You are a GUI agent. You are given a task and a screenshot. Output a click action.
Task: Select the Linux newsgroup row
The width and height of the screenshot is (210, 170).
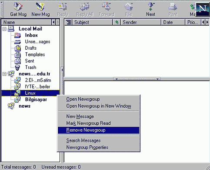(30, 93)
